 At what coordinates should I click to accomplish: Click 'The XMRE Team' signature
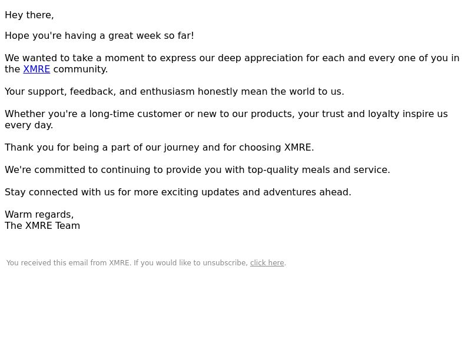coord(42,226)
